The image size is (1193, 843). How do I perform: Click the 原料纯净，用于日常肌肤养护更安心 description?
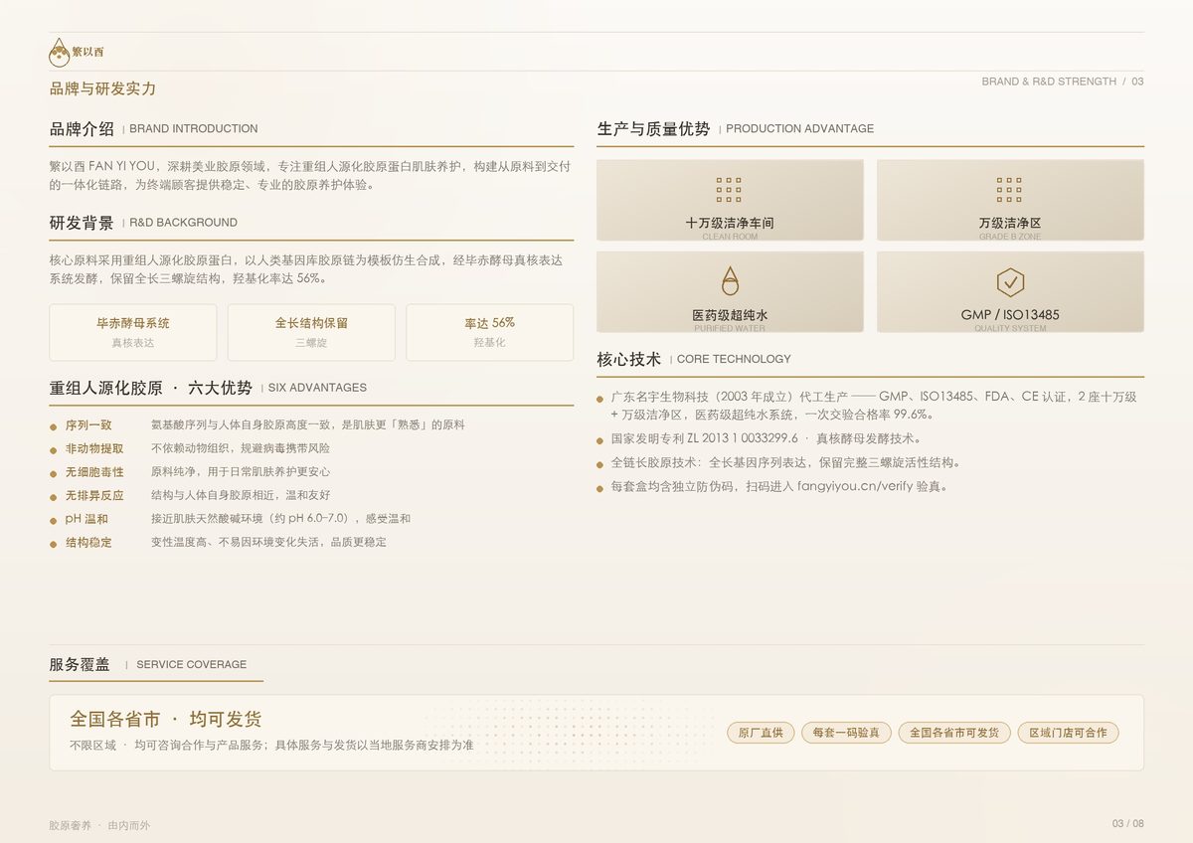click(241, 471)
